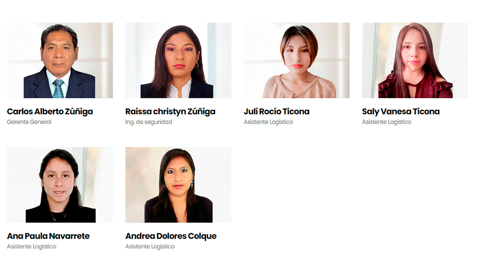Open Juli Rocío Ticona's profile photo
479x267 pixels.
pos(297,60)
